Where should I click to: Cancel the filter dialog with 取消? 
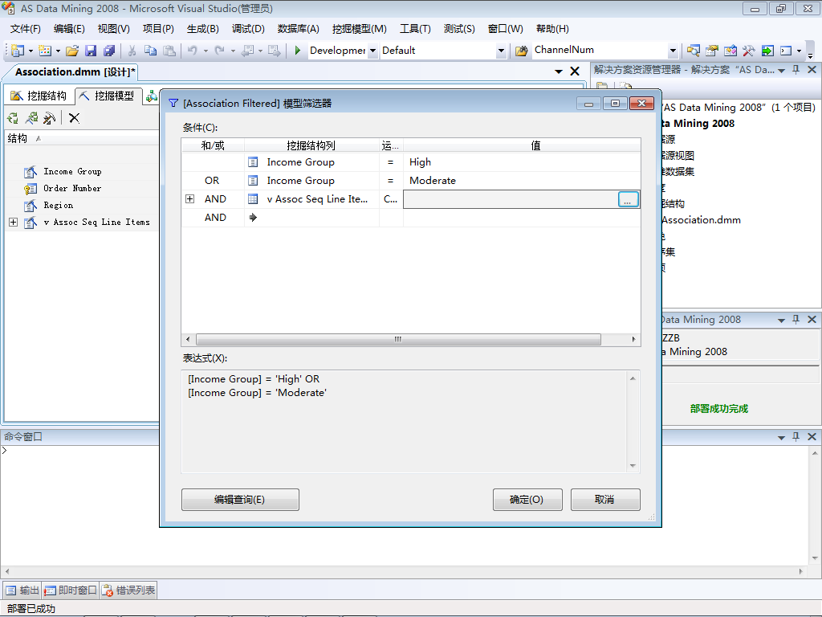[605, 500]
